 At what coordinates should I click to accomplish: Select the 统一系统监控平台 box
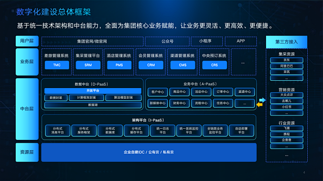coord(189,131)
